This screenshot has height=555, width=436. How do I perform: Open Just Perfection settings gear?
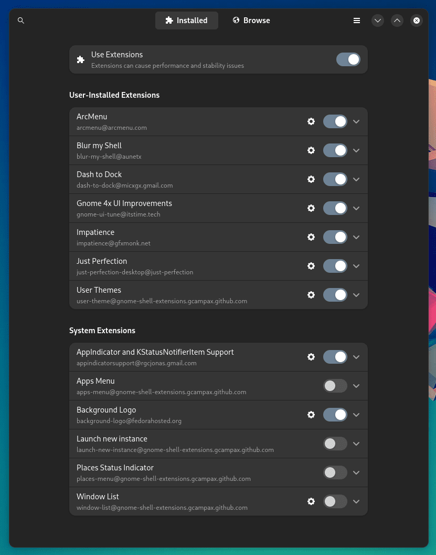coord(311,266)
